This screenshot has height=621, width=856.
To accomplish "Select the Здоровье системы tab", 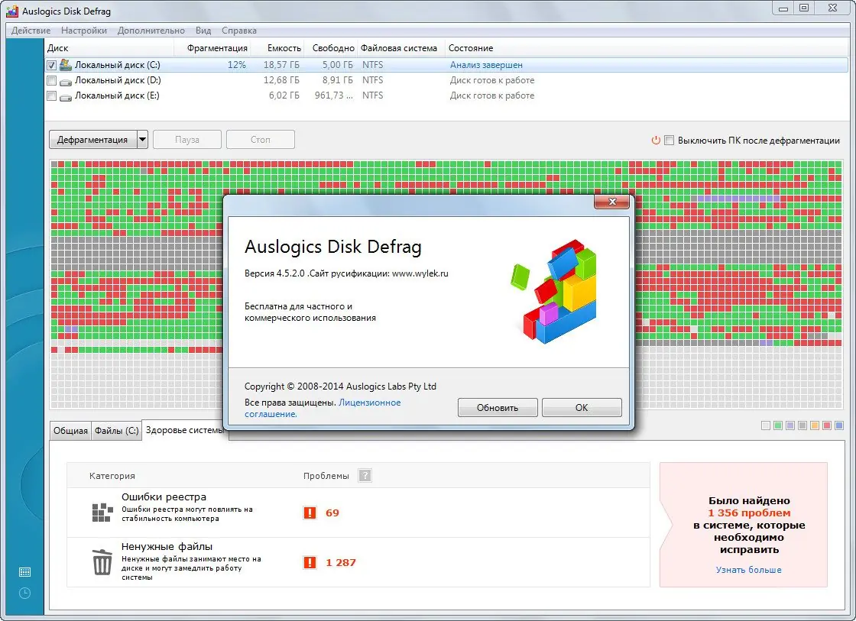I will (x=184, y=430).
